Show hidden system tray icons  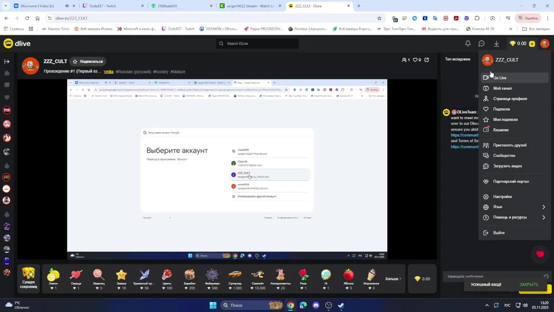coord(487,305)
